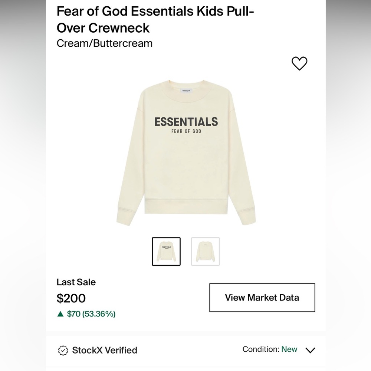Select the front-view ESSENTIALS sweatshirt thumbnail
Screen dimensions: 371x371
(x=166, y=251)
